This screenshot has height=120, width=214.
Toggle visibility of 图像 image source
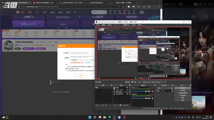point(127,88)
